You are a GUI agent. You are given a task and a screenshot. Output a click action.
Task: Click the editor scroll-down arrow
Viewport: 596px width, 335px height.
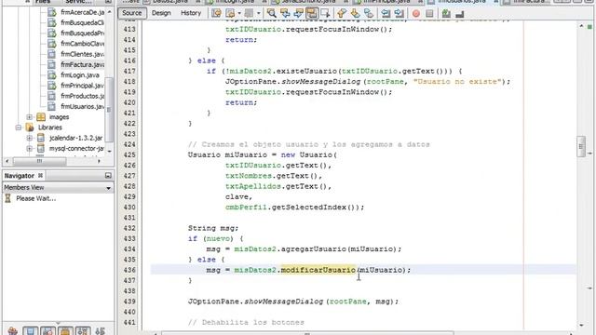pyautogui.click(x=581, y=325)
